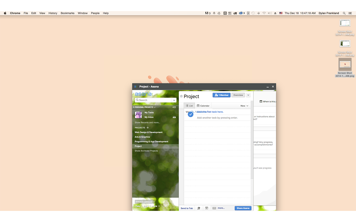356x222 pixels.
Task: Switch to the List tab
Action: pos(189,106)
